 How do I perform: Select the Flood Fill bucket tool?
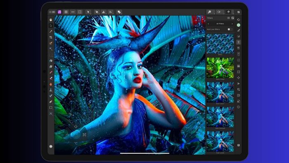(x=51, y=61)
